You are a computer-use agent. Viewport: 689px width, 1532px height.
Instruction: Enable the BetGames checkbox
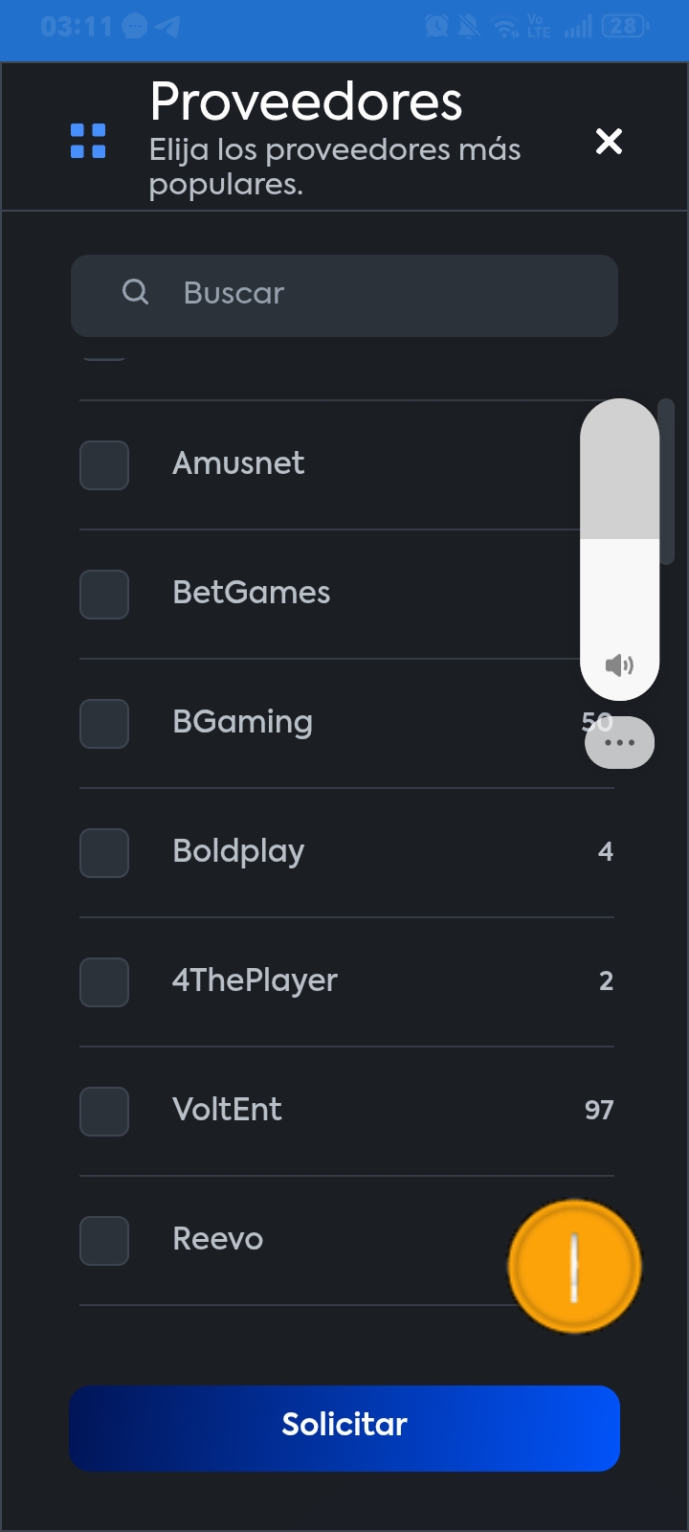pyautogui.click(x=104, y=595)
